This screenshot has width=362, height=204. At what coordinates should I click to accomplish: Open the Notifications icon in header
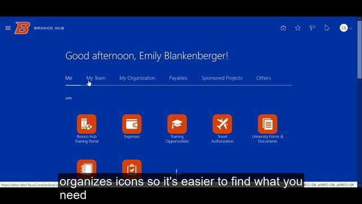(x=327, y=28)
